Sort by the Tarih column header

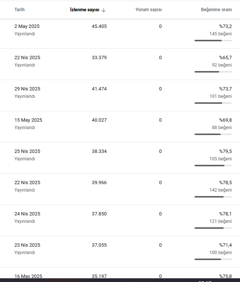tap(19, 10)
